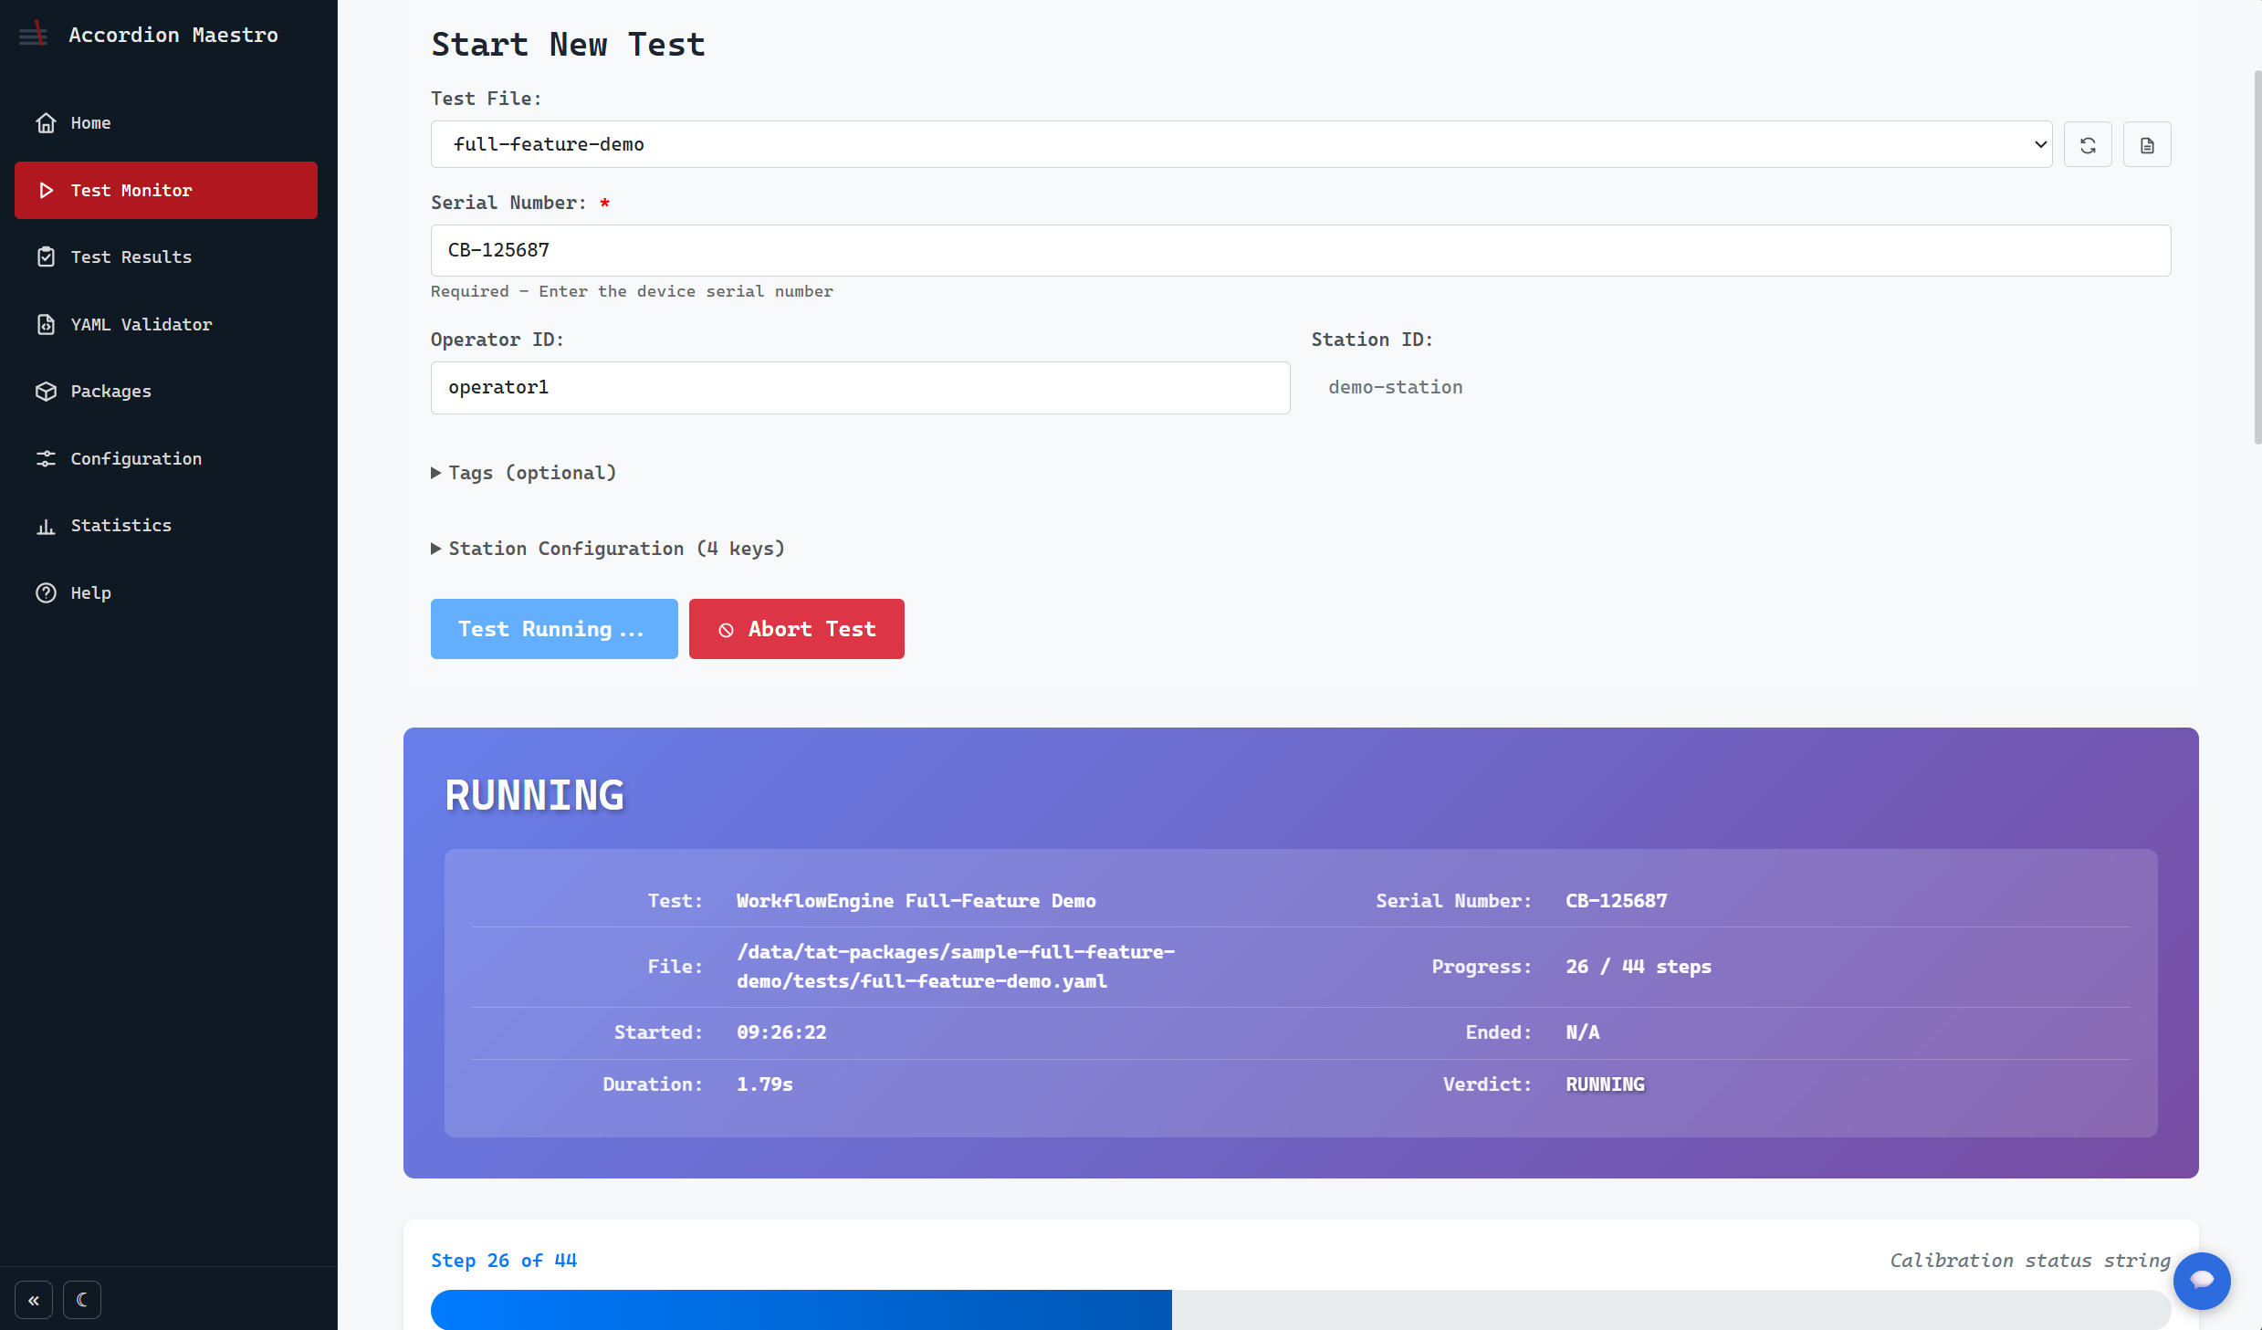Click Verdict value RUNNING
The image size is (2262, 1330).
click(x=1605, y=1084)
